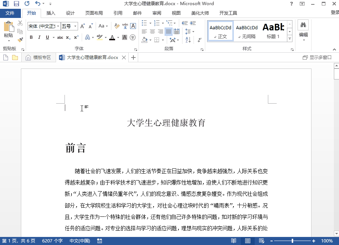Open bullet list style dropdown

click(150, 23)
